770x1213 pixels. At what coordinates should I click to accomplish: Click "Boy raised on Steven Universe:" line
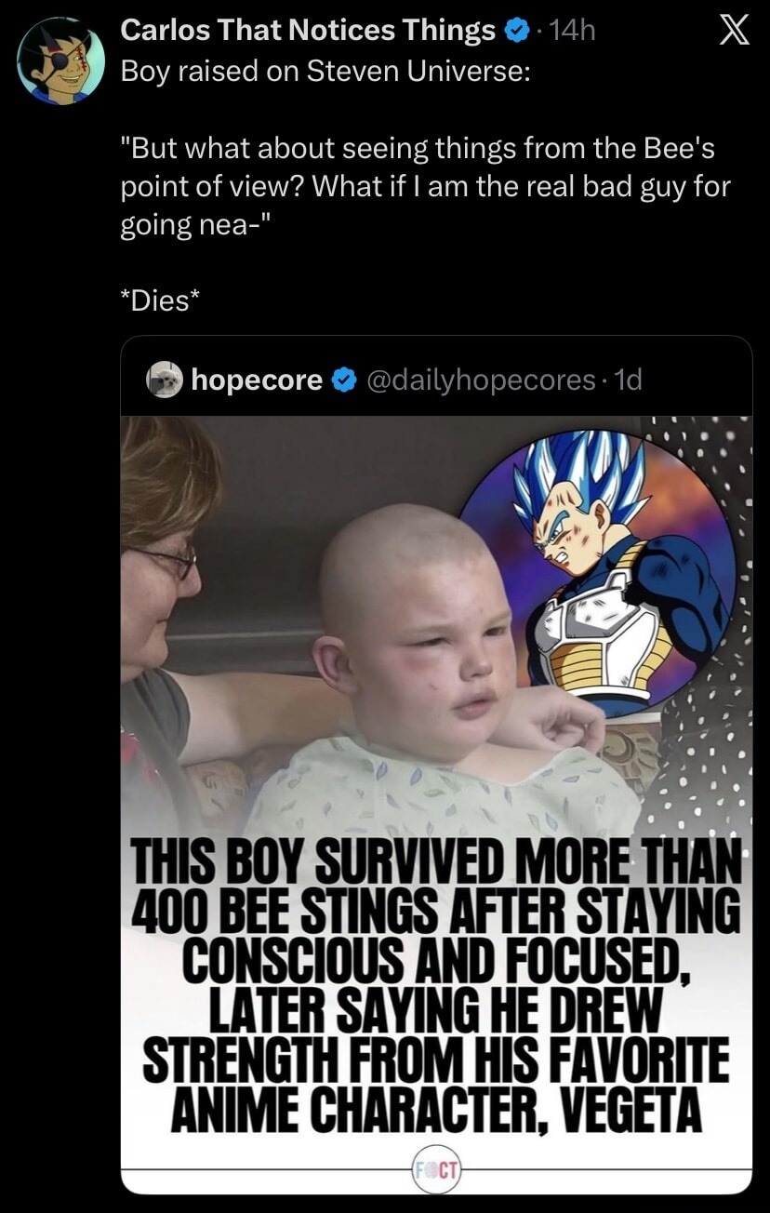326,73
